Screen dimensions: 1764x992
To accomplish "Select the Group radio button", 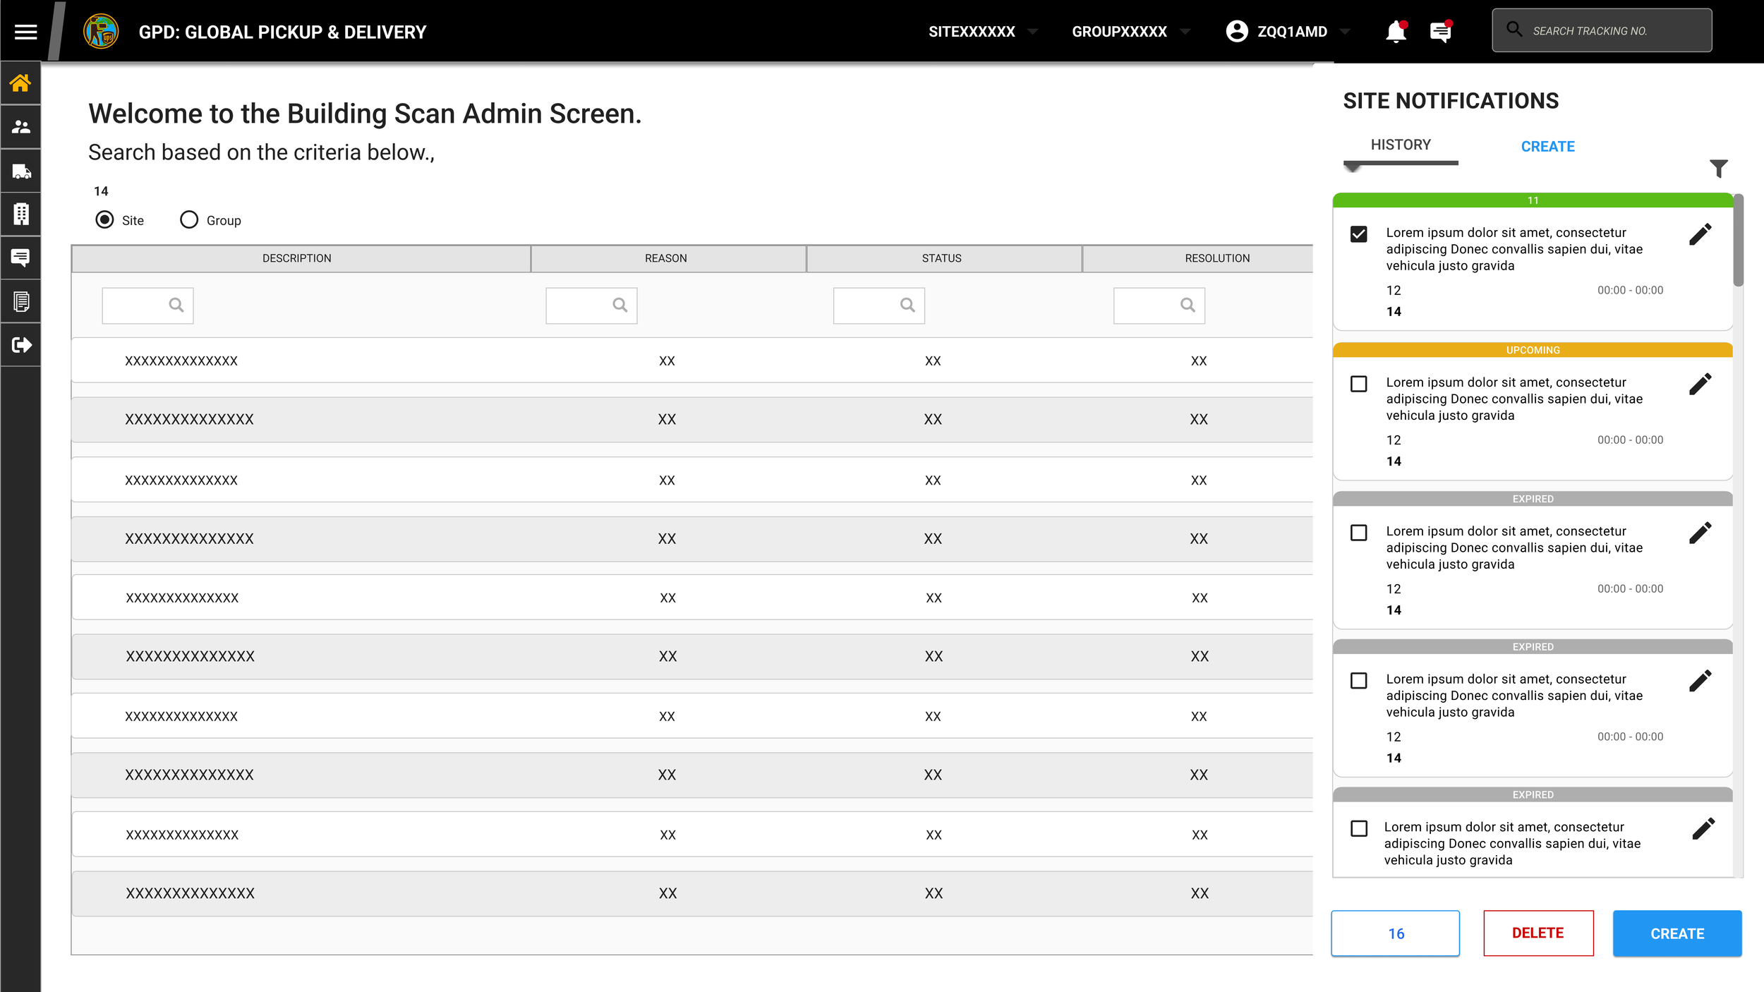I will coord(189,220).
